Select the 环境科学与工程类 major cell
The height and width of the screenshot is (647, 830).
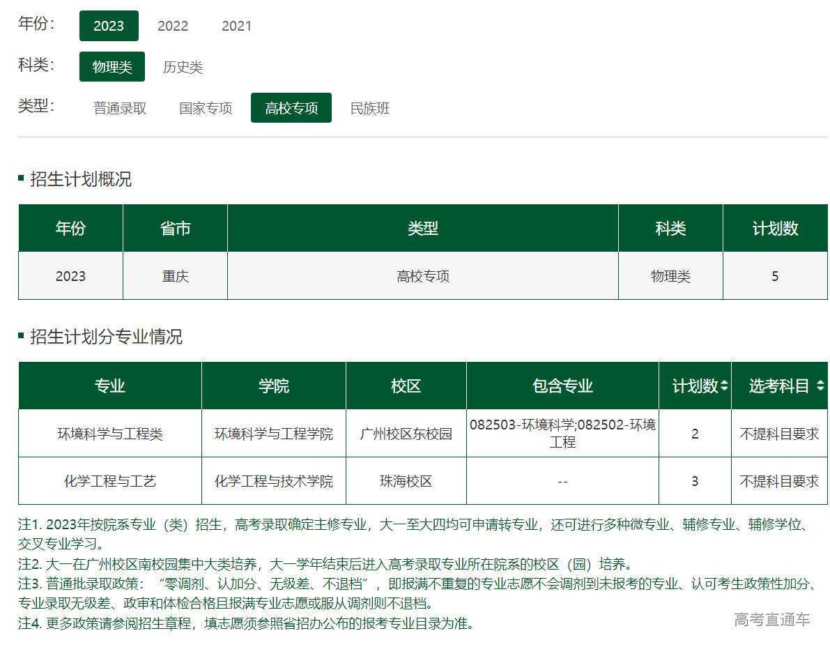(x=110, y=434)
